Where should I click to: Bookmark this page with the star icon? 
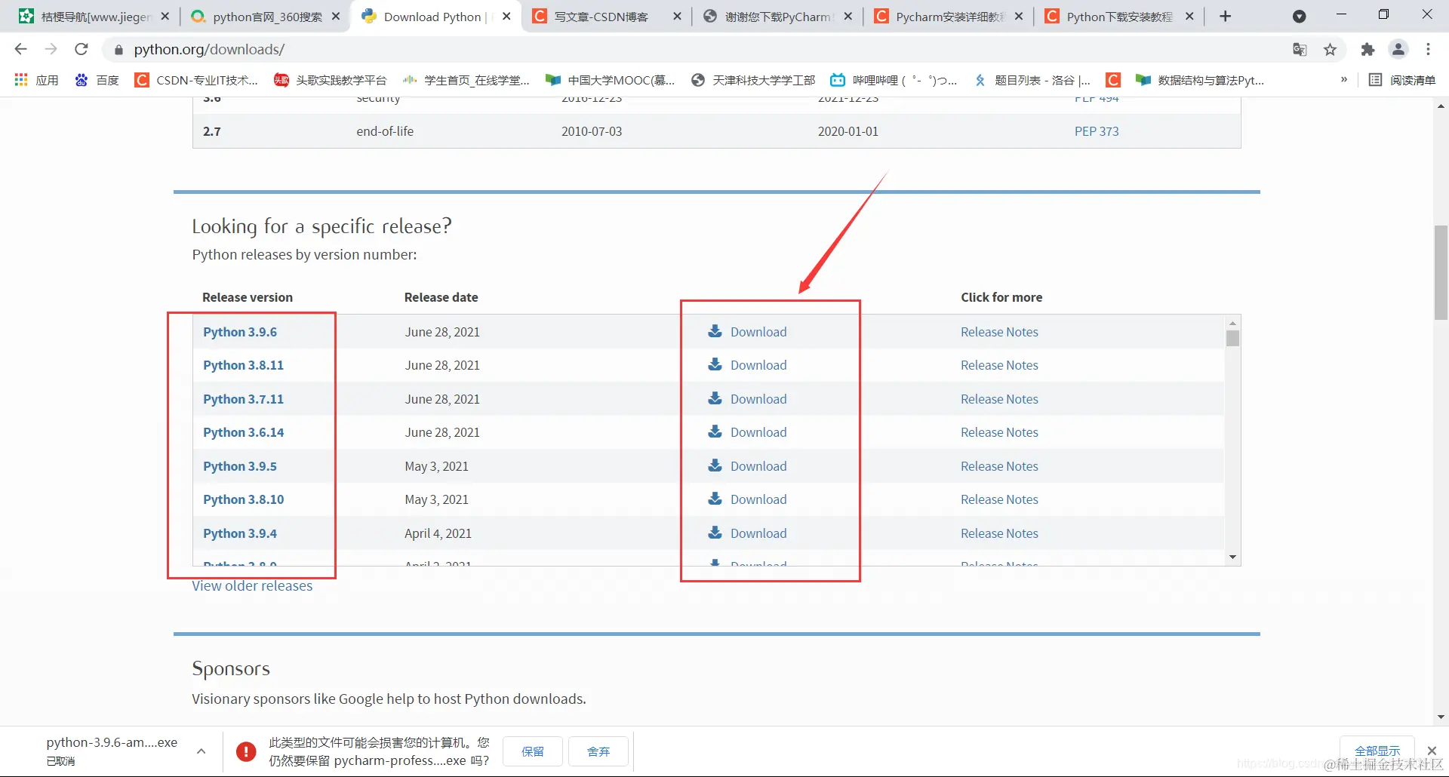tap(1330, 50)
